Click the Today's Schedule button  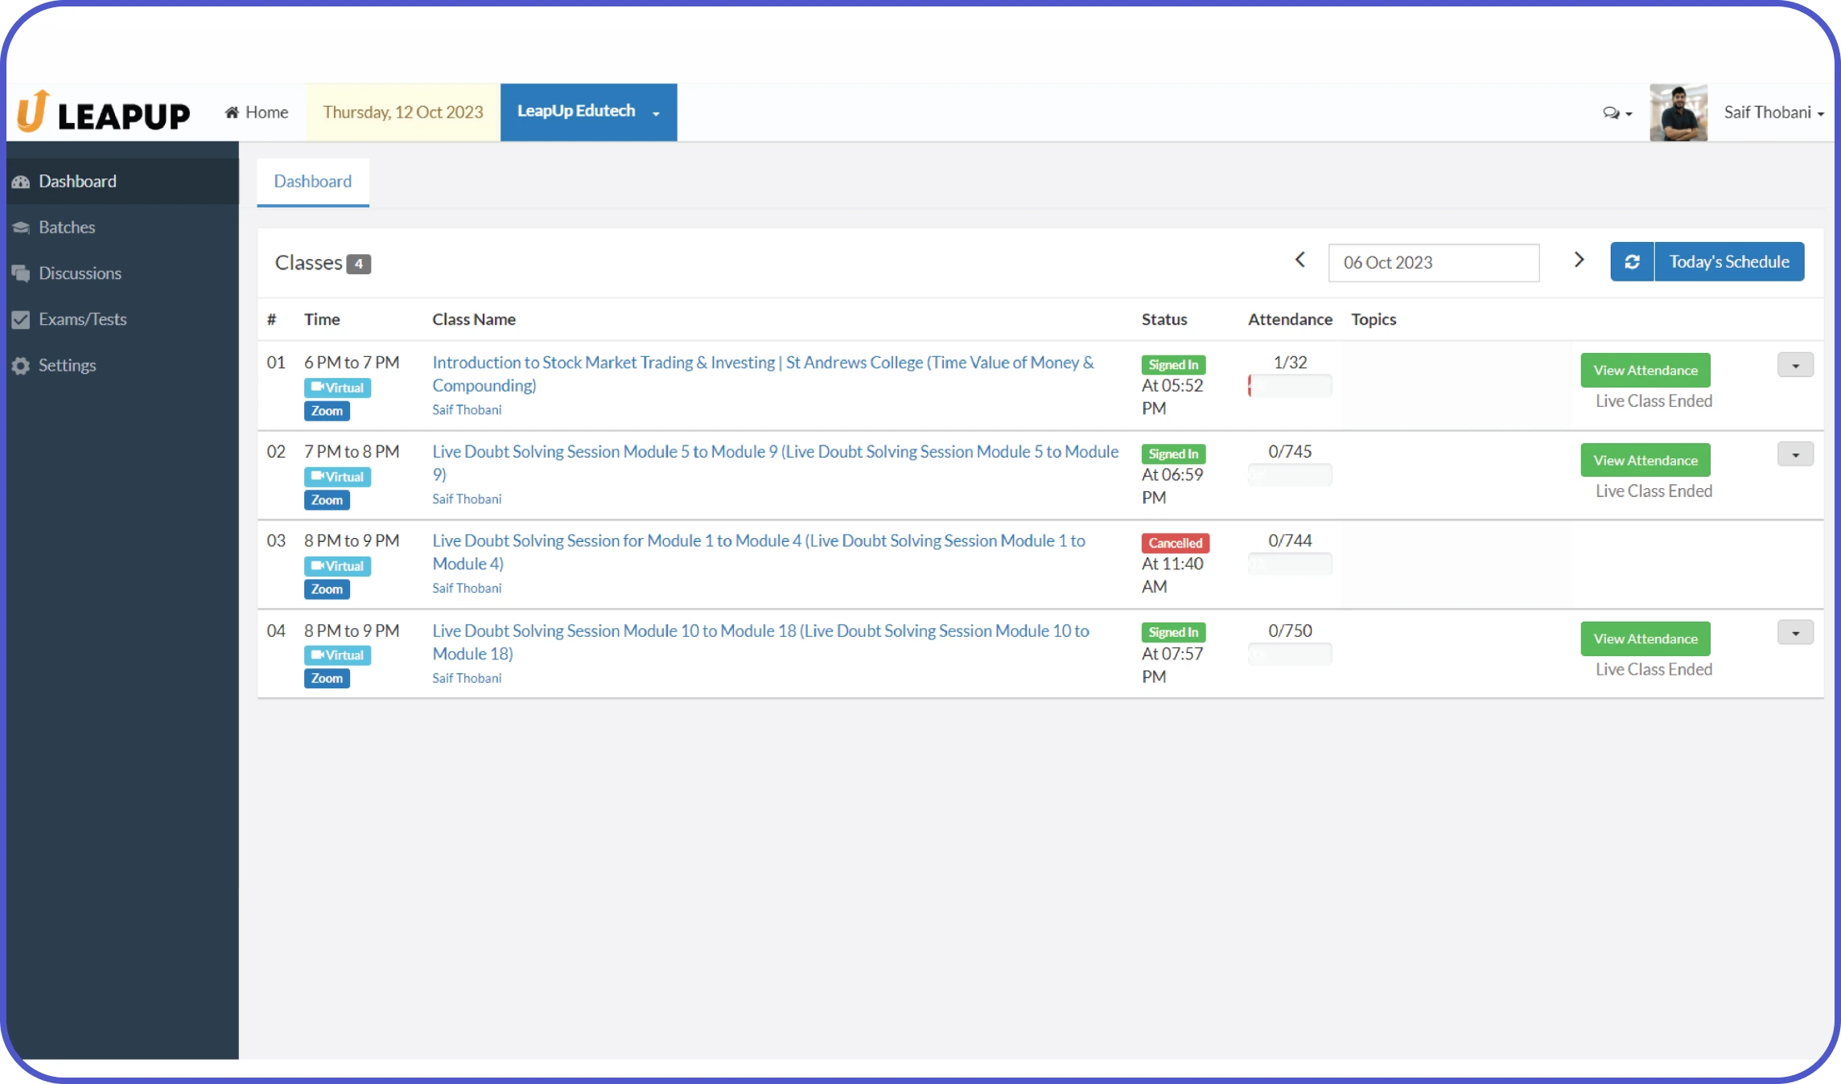pyautogui.click(x=1728, y=262)
